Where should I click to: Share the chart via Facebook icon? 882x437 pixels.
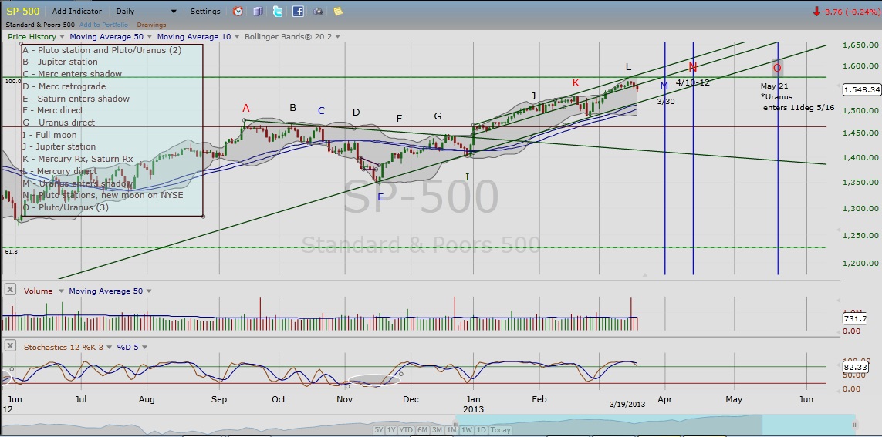(x=298, y=12)
